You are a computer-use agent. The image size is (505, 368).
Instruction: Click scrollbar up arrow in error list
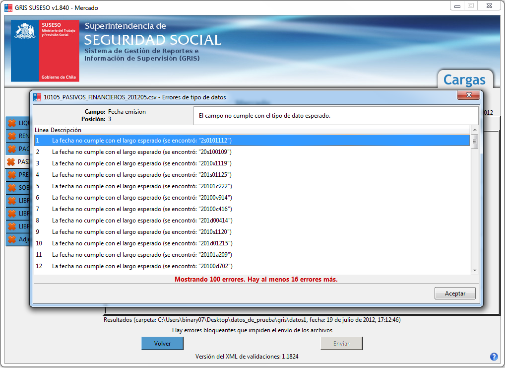pyautogui.click(x=474, y=130)
